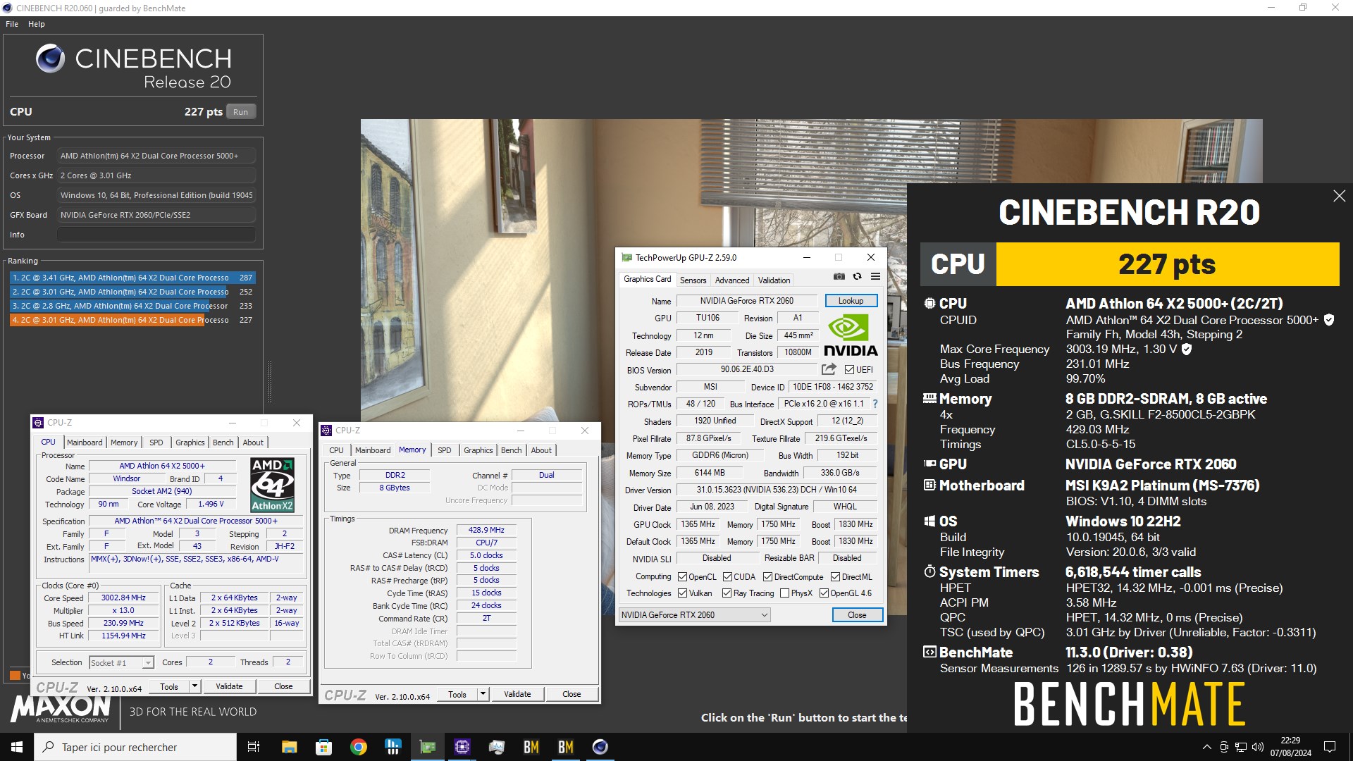Click the Cinebench panel splitter handle
This screenshot has height=761, width=1353.
[x=269, y=382]
